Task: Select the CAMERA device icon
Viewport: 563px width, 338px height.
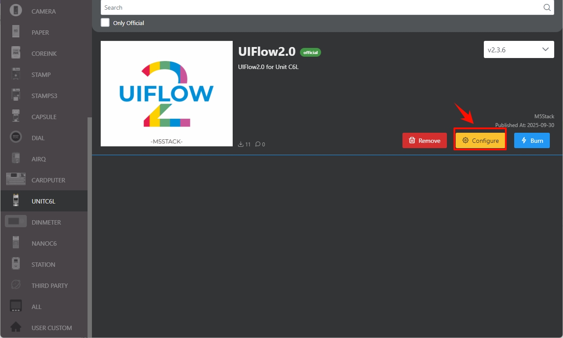Action: coord(16,11)
